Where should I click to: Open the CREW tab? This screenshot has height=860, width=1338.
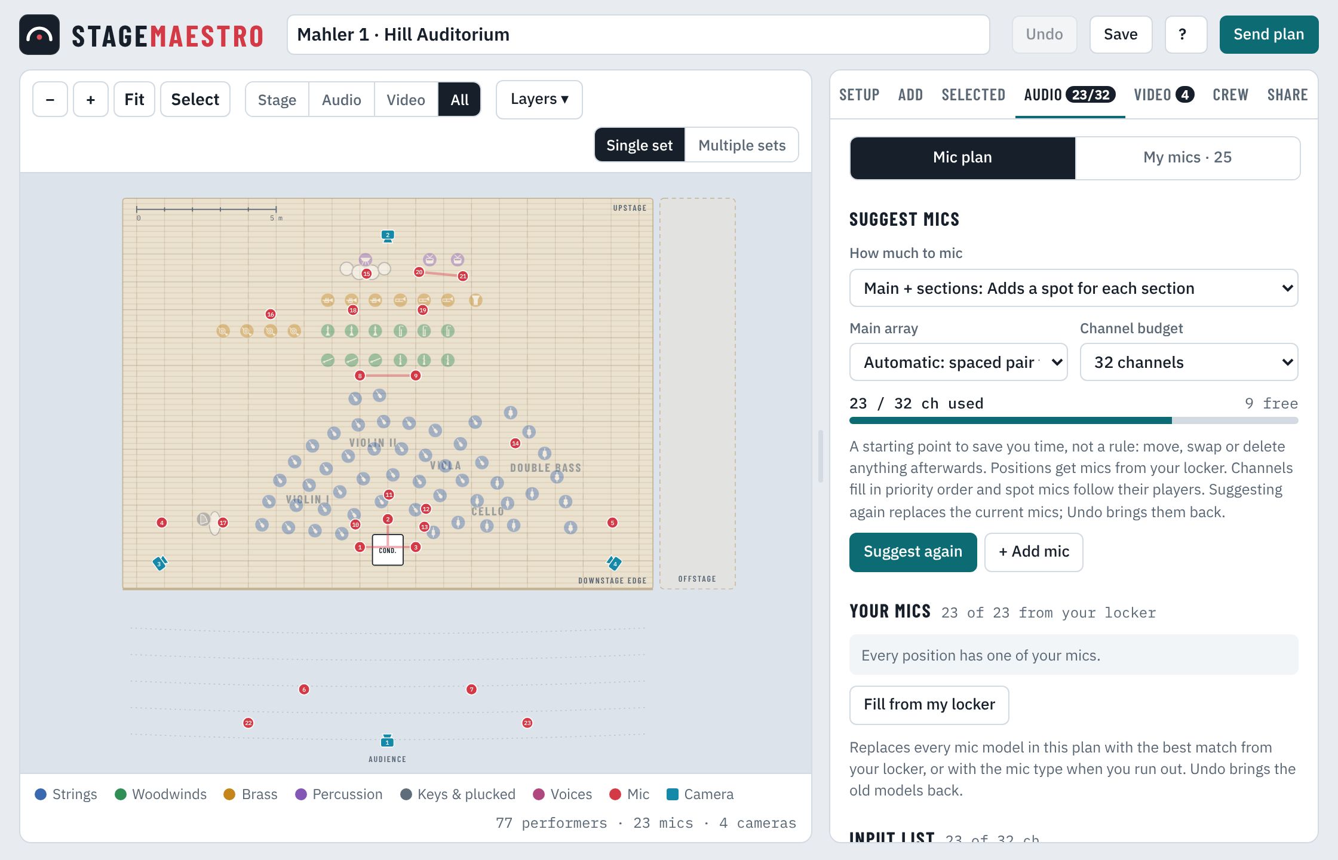pyautogui.click(x=1230, y=95)
